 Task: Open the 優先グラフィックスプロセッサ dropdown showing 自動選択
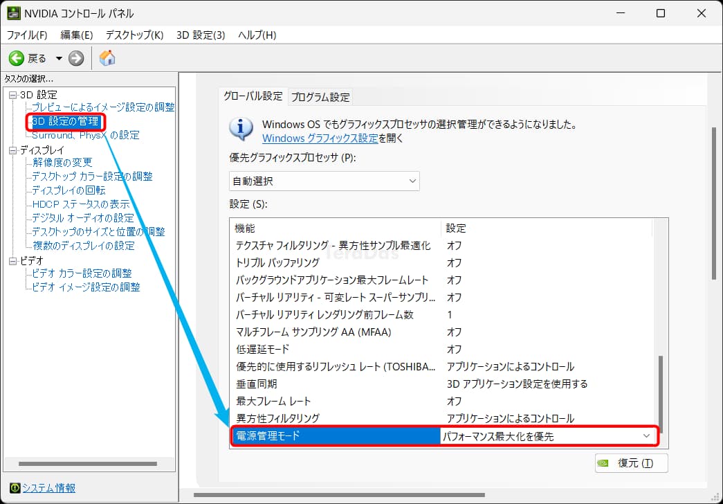coord(324,181)
